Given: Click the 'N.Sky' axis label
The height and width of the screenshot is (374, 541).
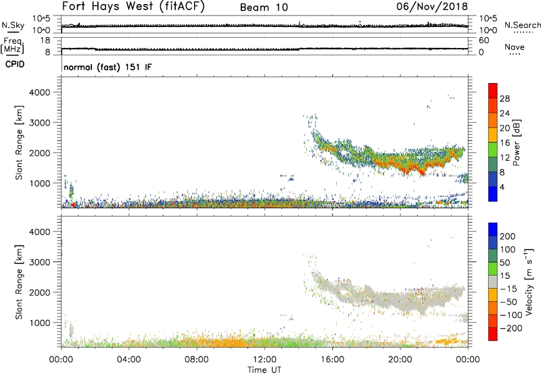Looking at the screenshot, I should coord(13,25).
